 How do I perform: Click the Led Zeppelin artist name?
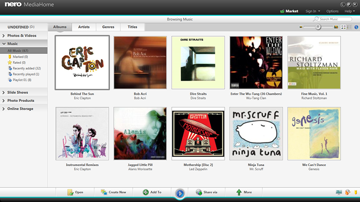[198, 169]
